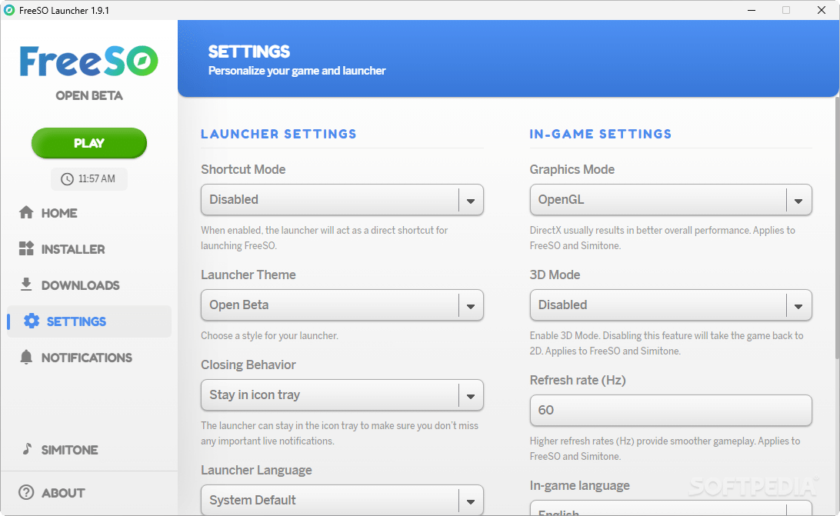Click the Simitone music note icon

[28, 448]
